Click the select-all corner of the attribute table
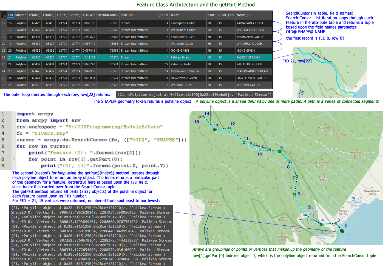The image size is (391, 266). point(4,15)
